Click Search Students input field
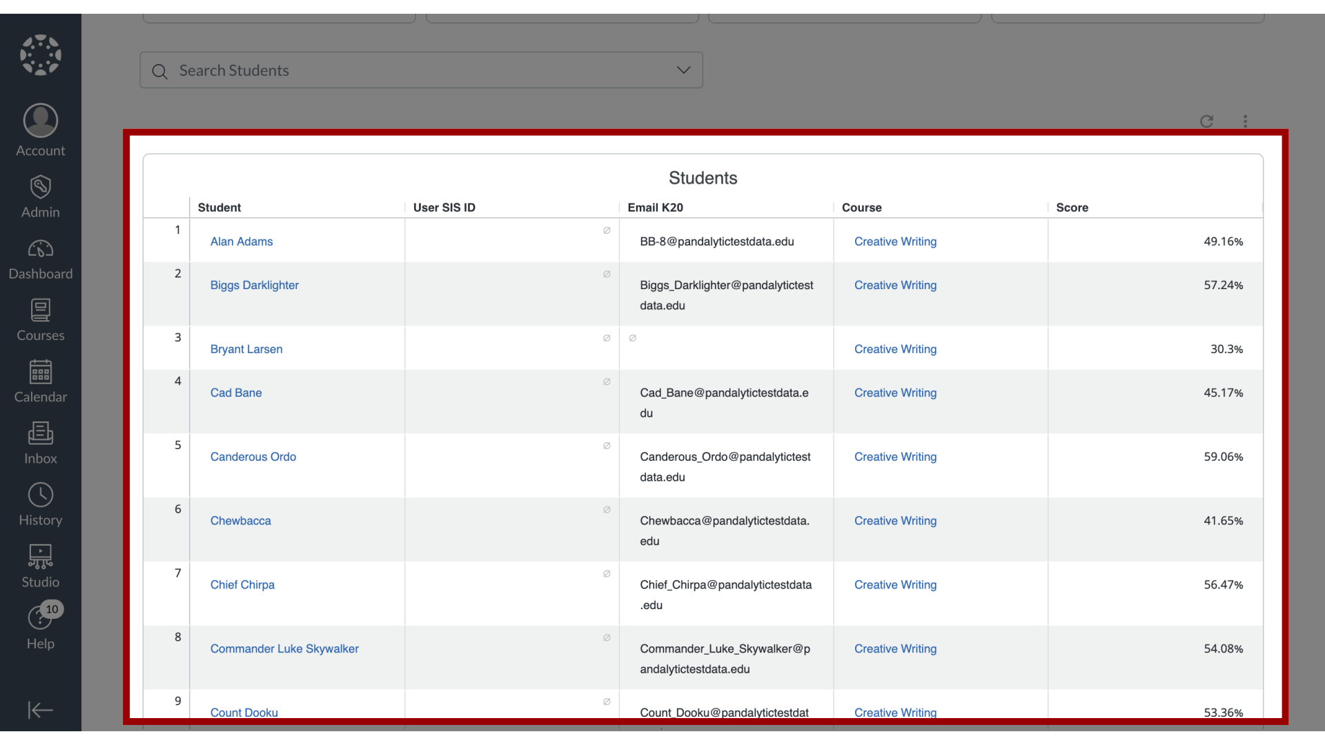This screenshot has width=1325, height=745. coord(422,70)
